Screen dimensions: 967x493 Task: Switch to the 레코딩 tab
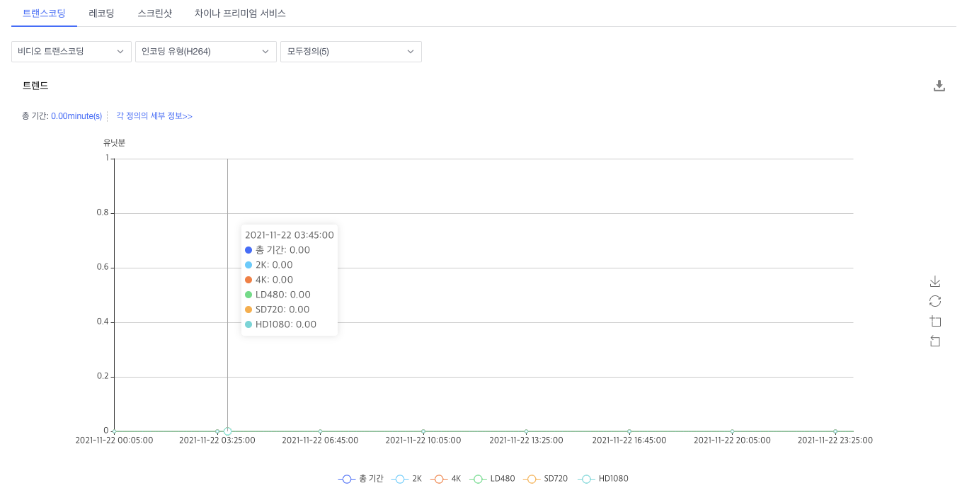pyautogui.click(x=101, y=13)
